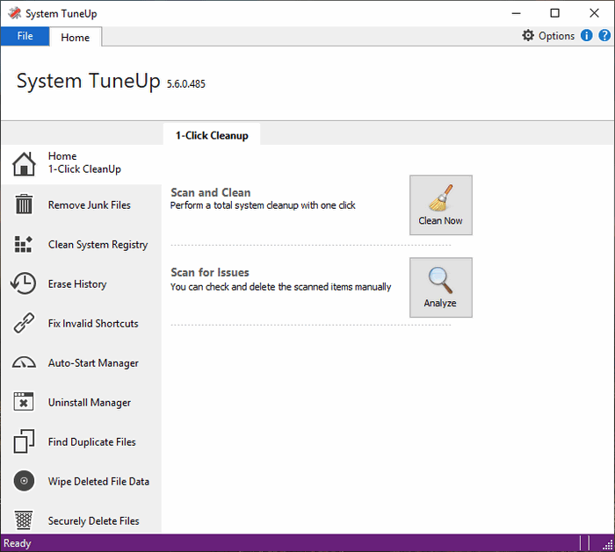Click the Erase History clock icon
Viewport: 615px width, 552px height.
(x=23, y=283)
